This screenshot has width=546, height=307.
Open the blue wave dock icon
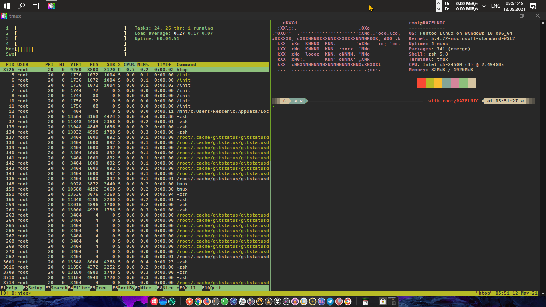click(163, 301)
